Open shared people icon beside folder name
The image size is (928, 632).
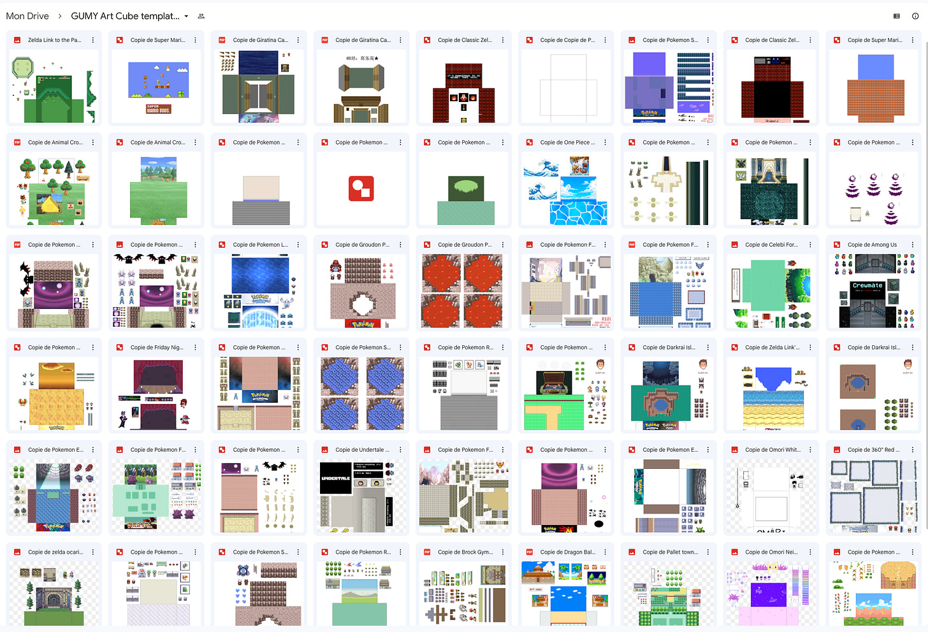[x=201, y=16]
